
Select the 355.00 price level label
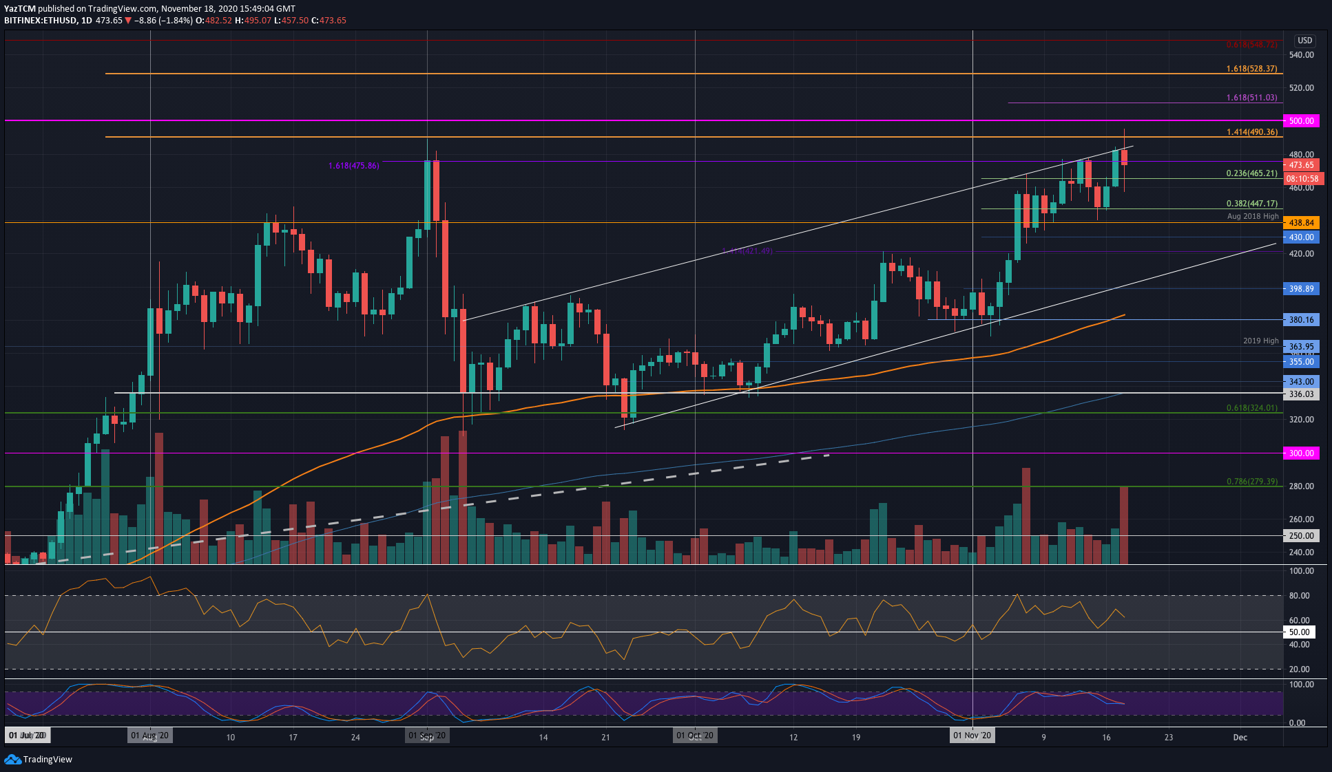(1302, 362)
